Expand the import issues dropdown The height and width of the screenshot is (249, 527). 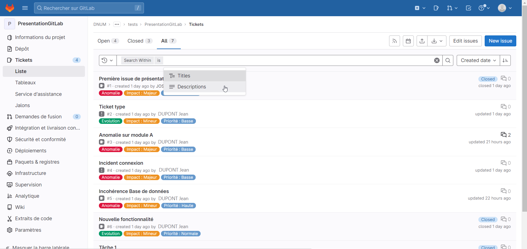pos(437,41)
